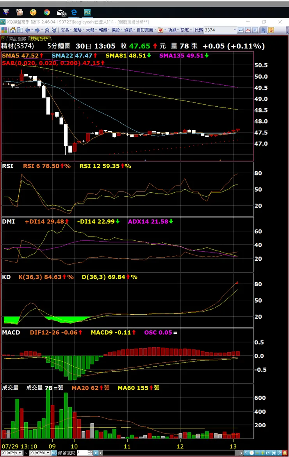Click the scroll left arrow of chart scrollbar

(x=101, y=453)
